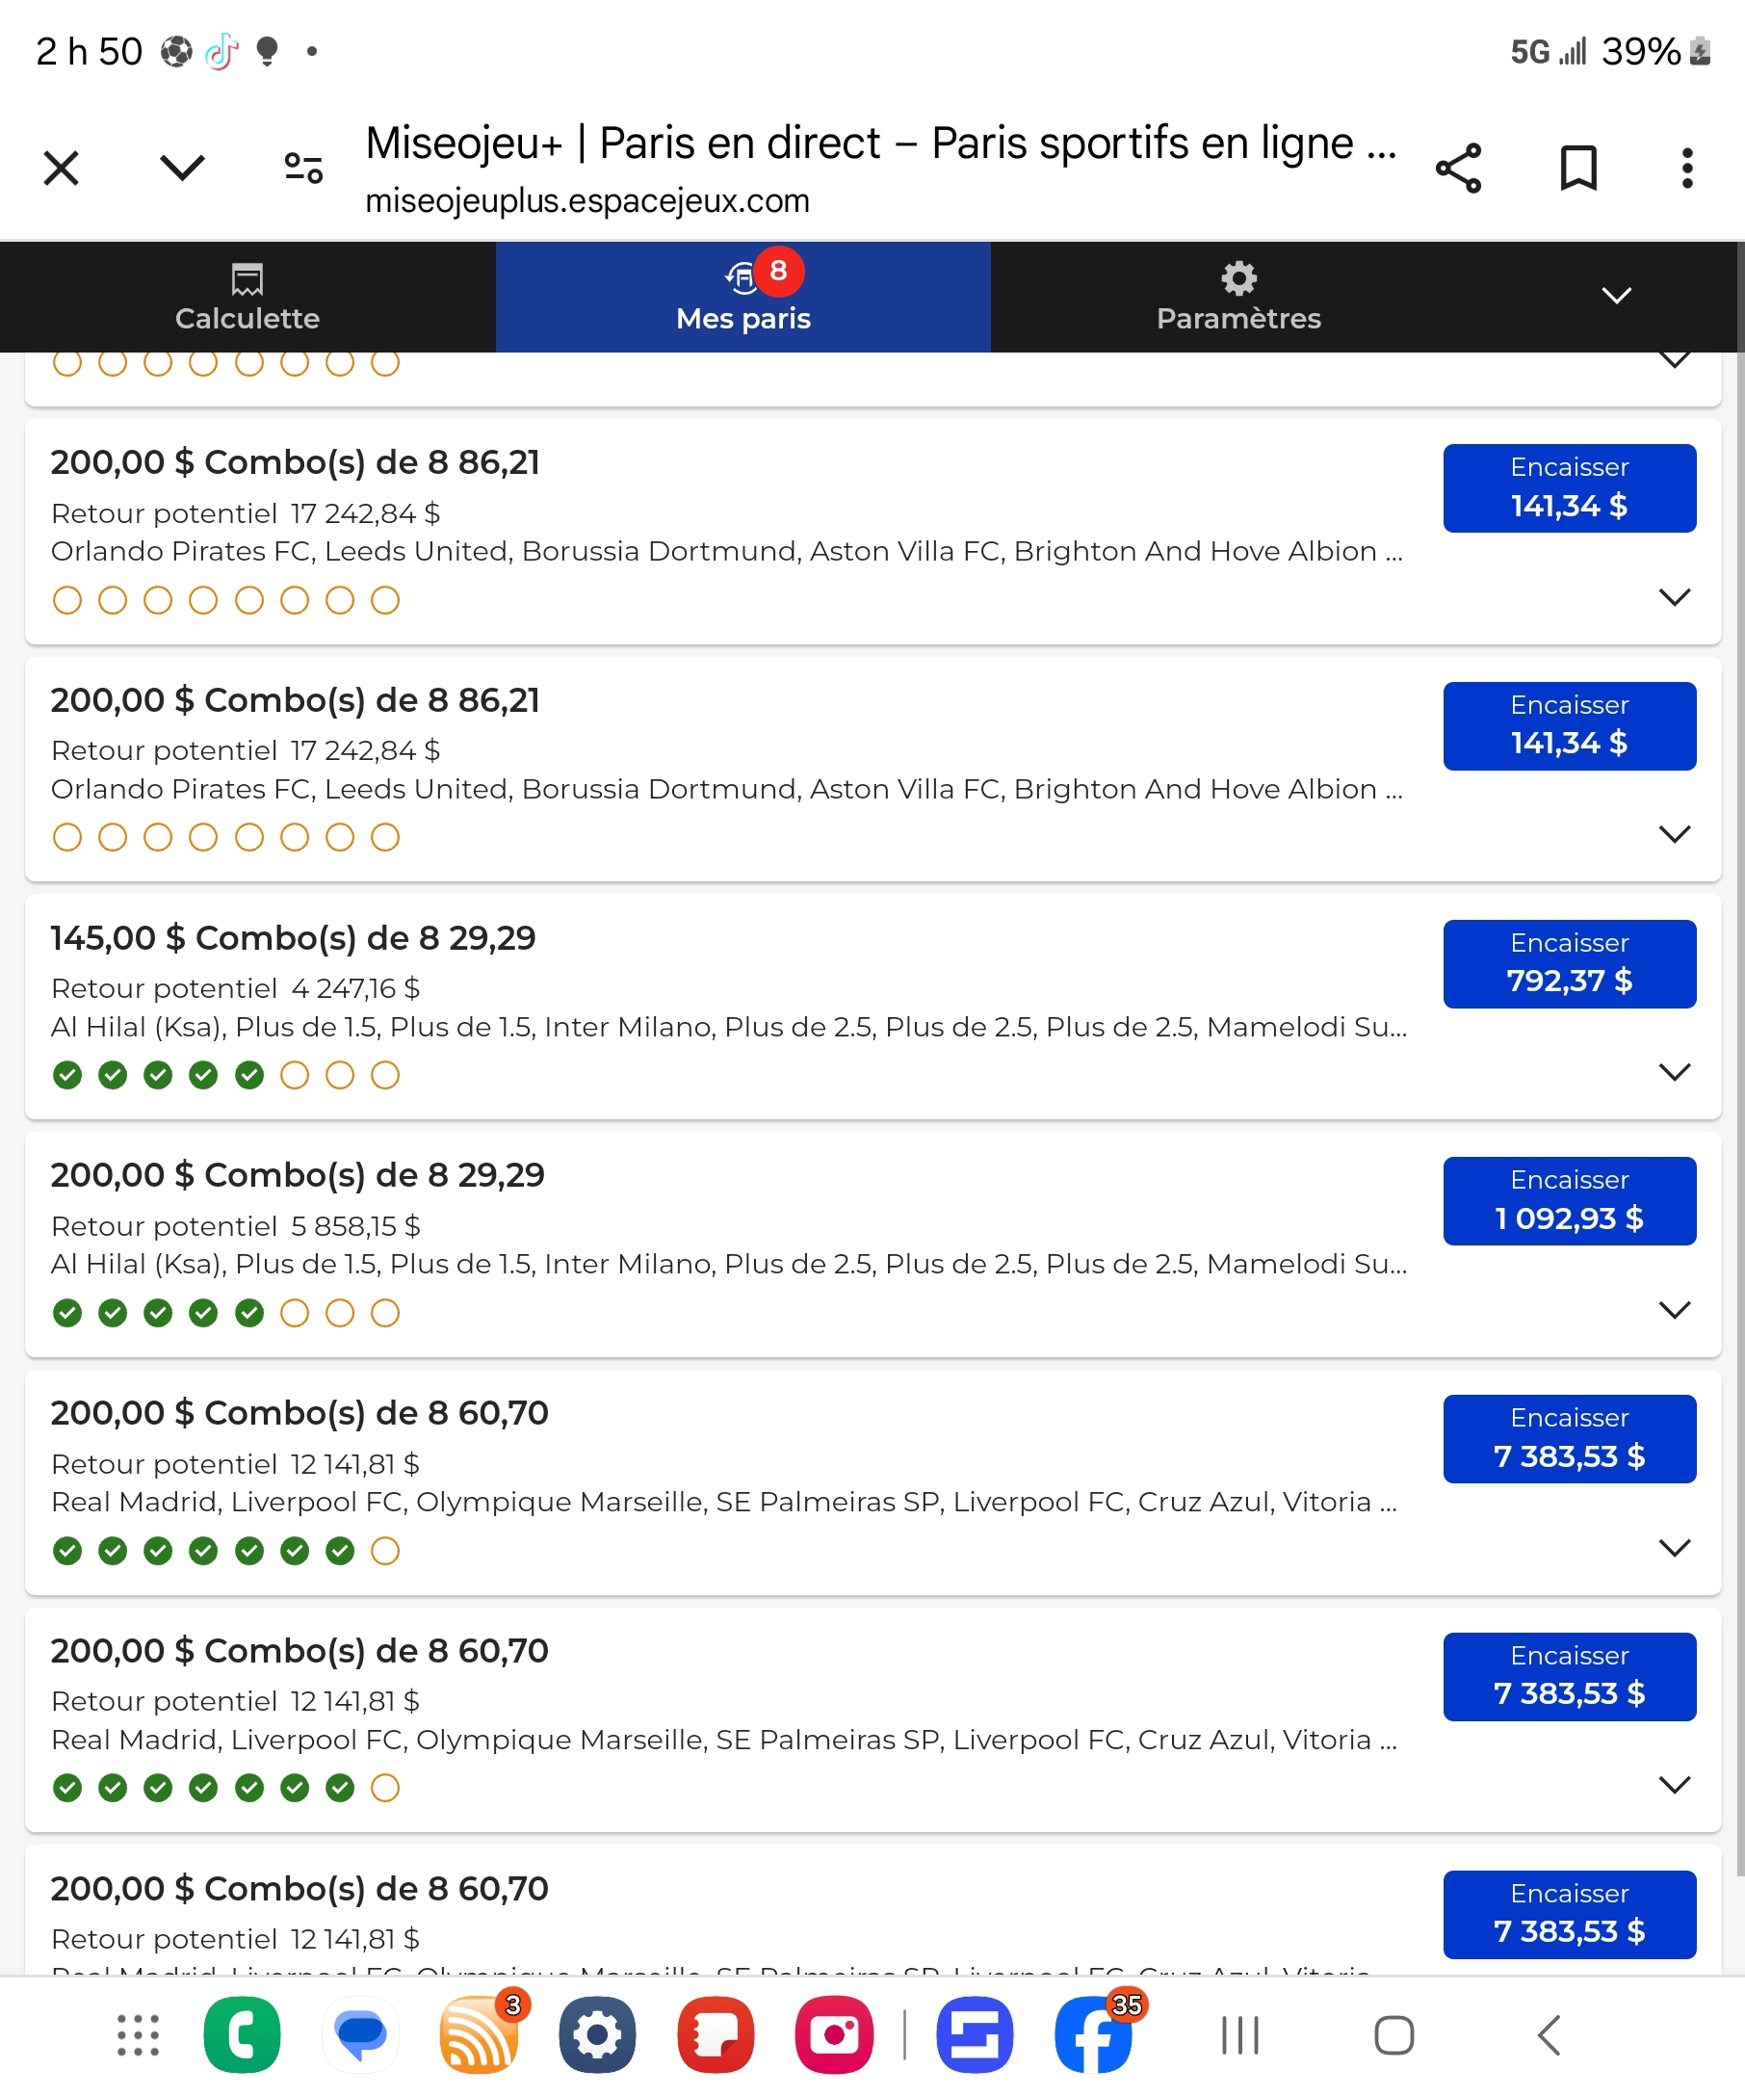The image size is (1745, 2096).
Task: Open the browser three-dot menu
Action: [x=1686, y=168]
